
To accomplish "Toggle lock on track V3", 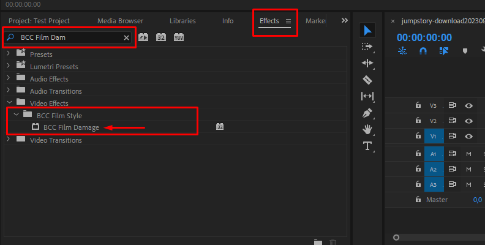I will point(418,105).
